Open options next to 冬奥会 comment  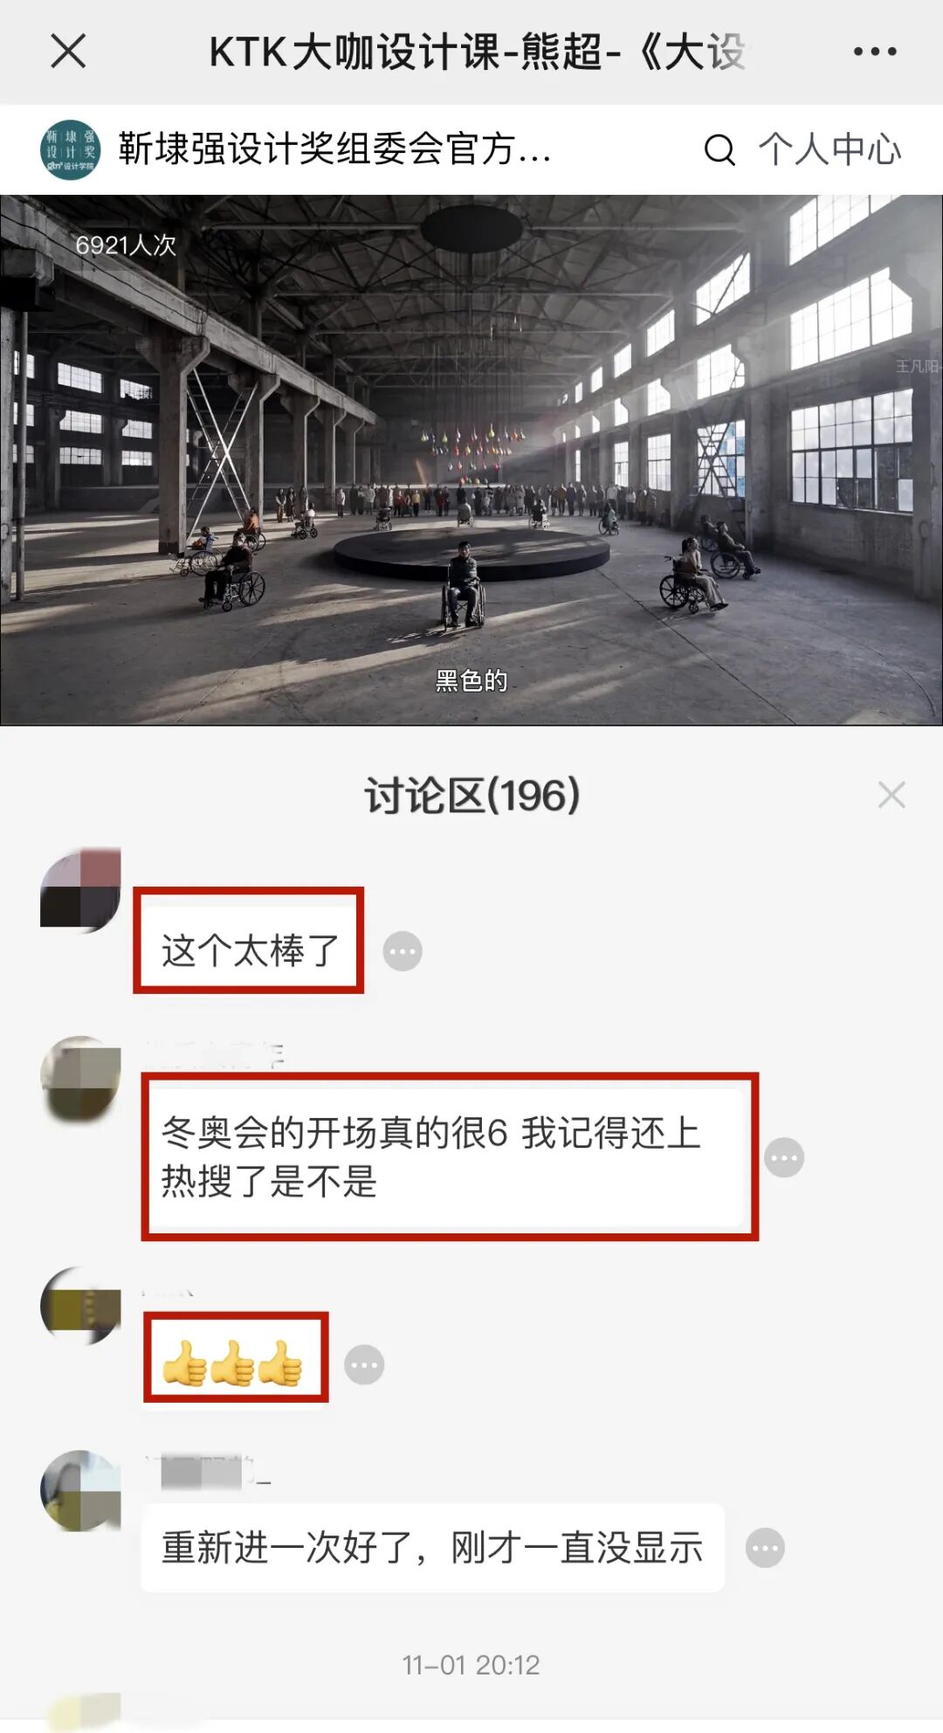tap(784, 1158)
